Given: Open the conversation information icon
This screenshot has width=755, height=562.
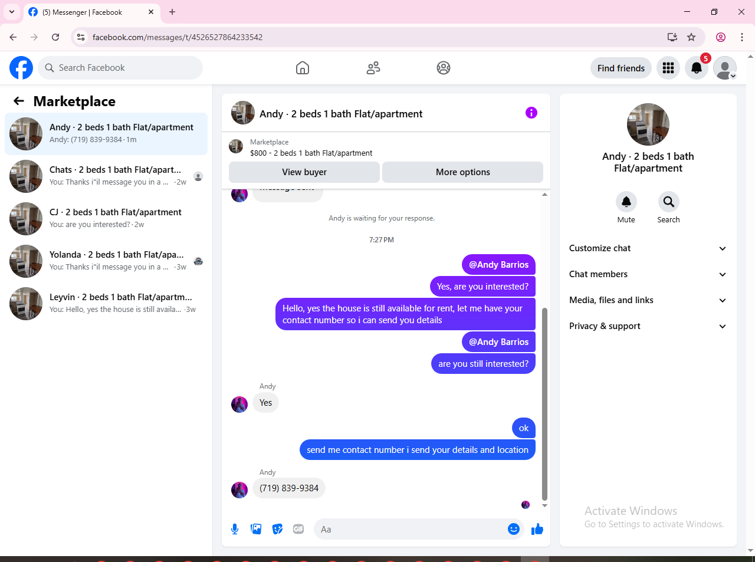Looking at the screenshot, I should 531,113.
